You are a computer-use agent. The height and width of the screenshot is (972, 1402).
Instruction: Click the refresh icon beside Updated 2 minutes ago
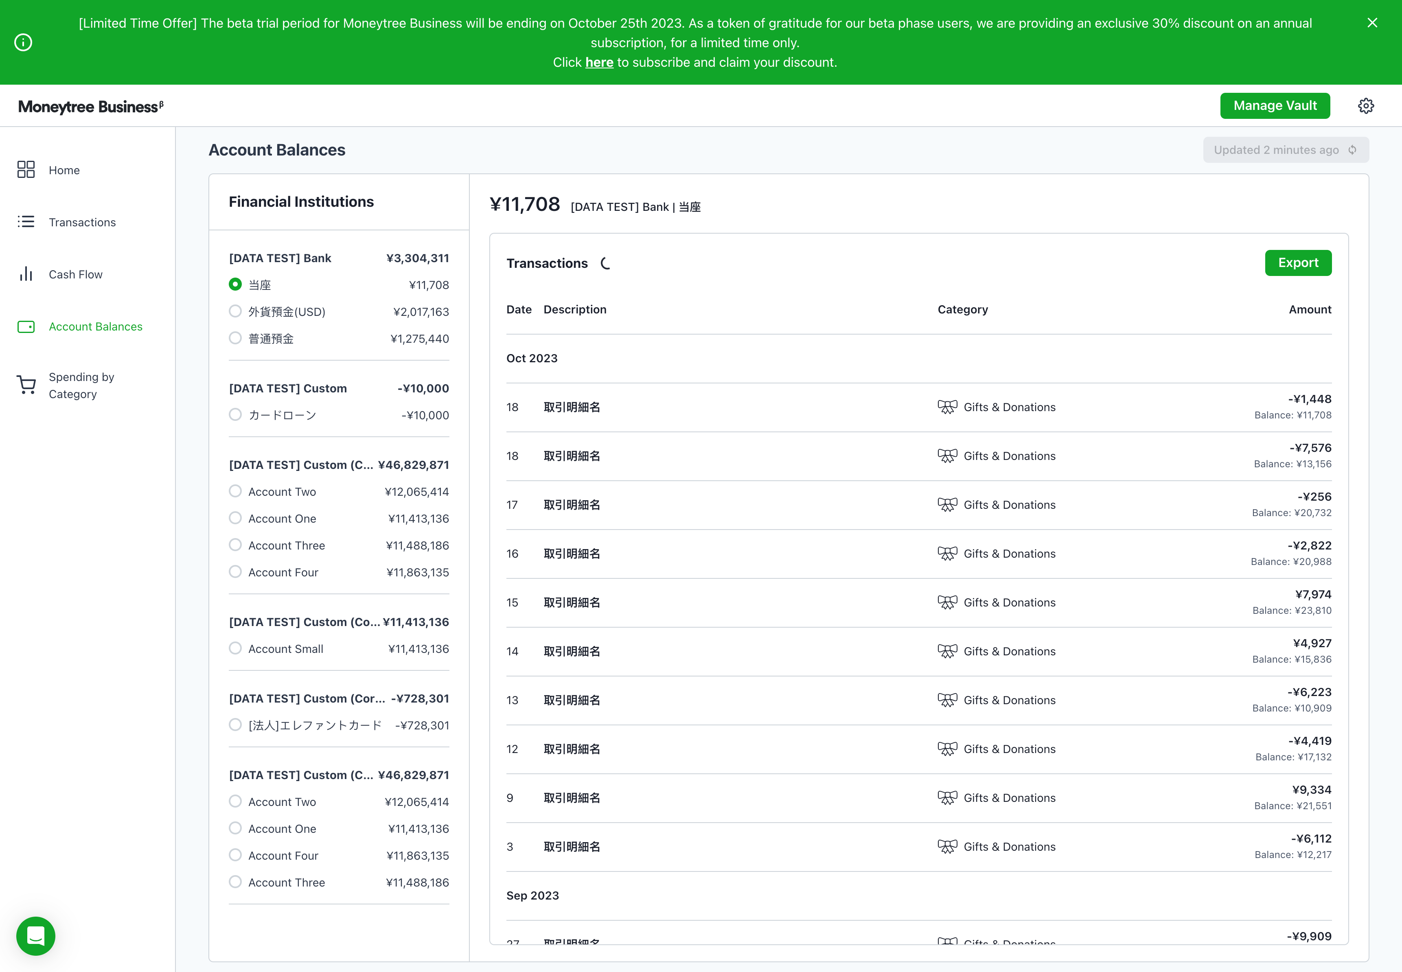pos(1352,150)
